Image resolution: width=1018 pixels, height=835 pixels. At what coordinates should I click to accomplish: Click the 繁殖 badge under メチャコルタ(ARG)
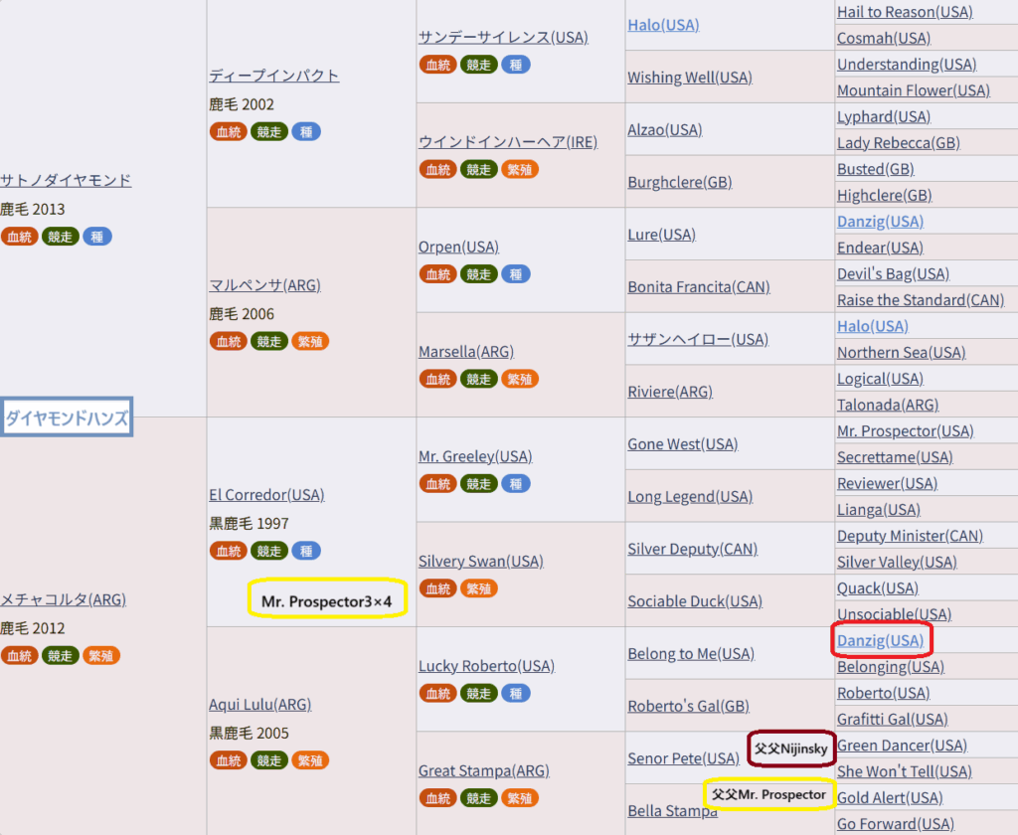(100, 656)
